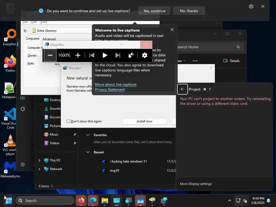Image resolution: width=276 pixels, height=207 pixels.
Task: Collapse the Recent section
Action: 88,152
